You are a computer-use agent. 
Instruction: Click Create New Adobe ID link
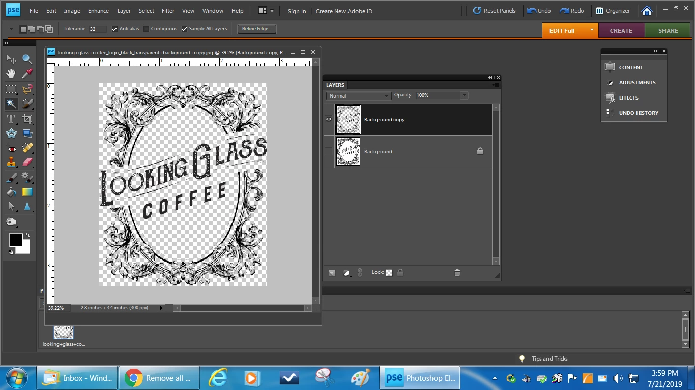344,11
